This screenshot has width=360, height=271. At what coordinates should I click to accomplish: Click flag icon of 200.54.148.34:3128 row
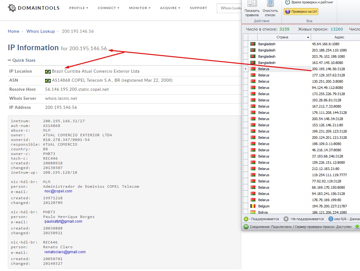[253, 119]
